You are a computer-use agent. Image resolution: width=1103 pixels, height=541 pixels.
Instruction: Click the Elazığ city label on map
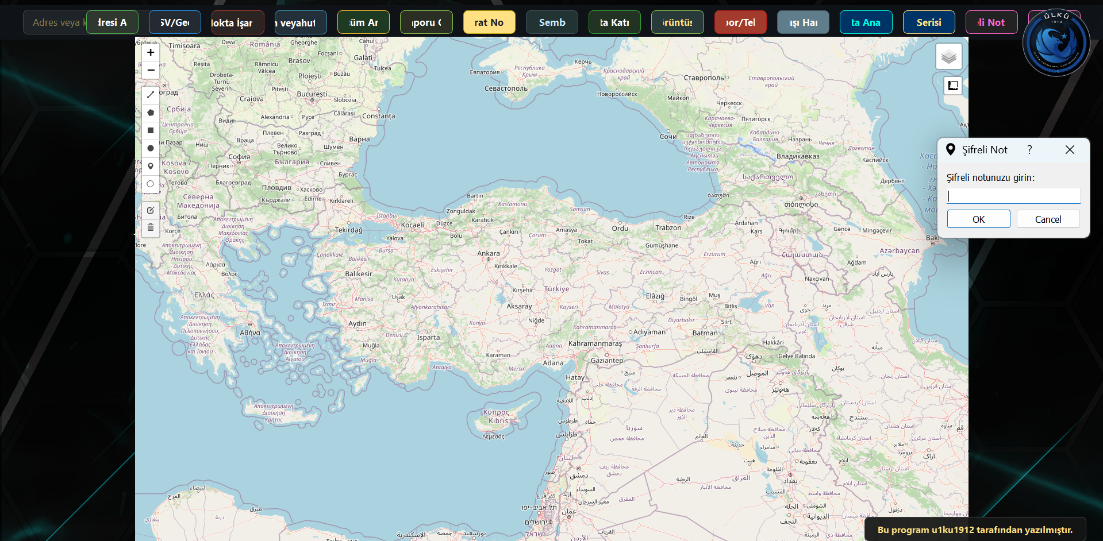click(655, 296)
